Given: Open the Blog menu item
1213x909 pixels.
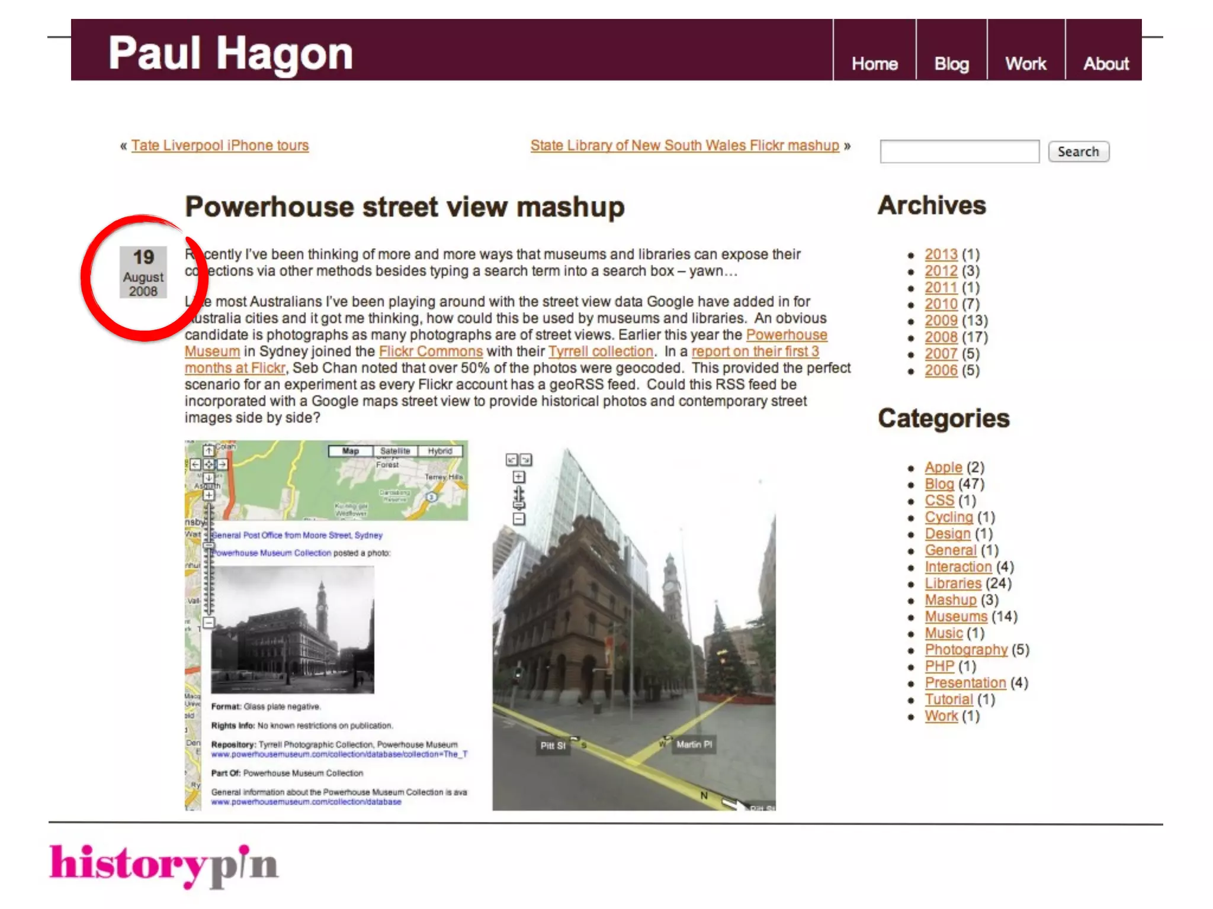Looking at the screenshot, I should click(951, 63).
